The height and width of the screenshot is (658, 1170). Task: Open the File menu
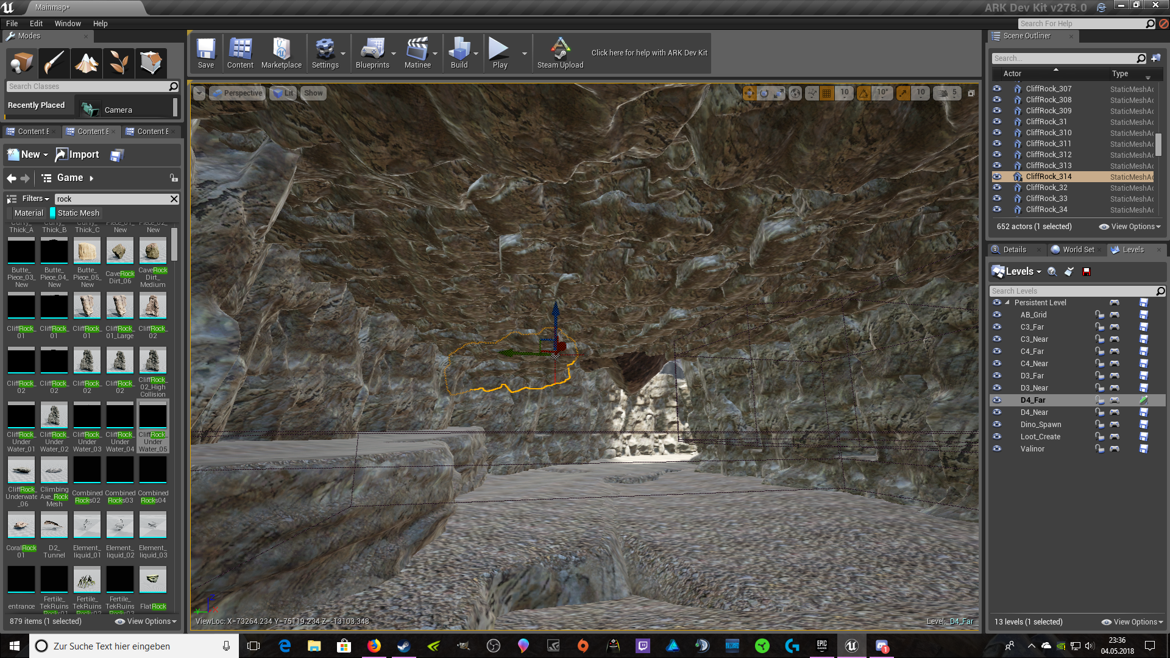[12, 24]
